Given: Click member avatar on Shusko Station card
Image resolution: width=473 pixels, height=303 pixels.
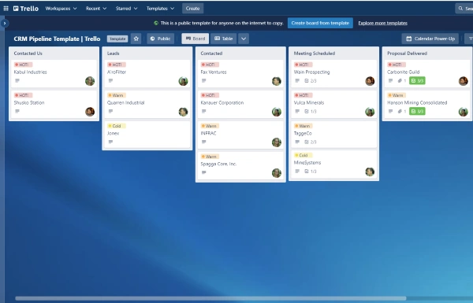Looking at the screenshot, I should 90,112.
